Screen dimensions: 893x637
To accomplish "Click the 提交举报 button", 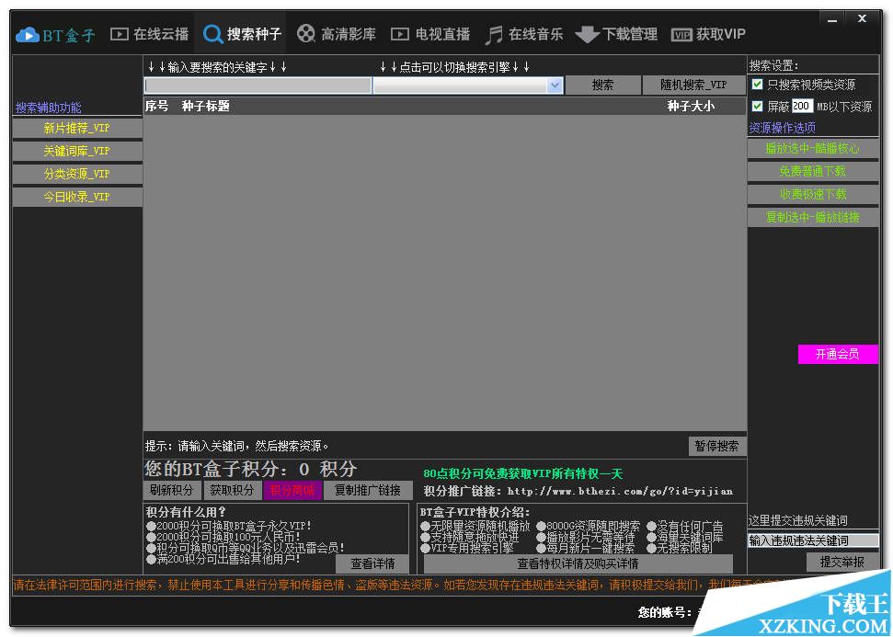I will 841,563.
